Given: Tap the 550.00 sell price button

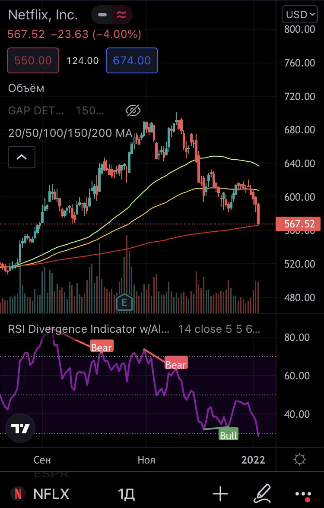Looking at the screenshot, I should [x=33, y=60].
